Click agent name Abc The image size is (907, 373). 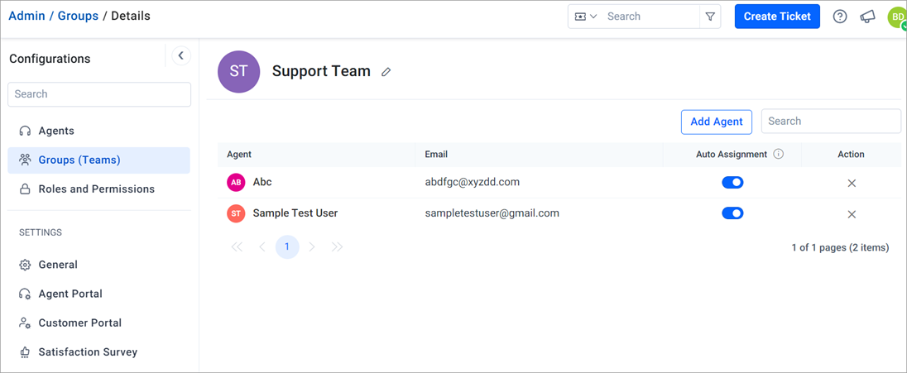coord(262,182)
